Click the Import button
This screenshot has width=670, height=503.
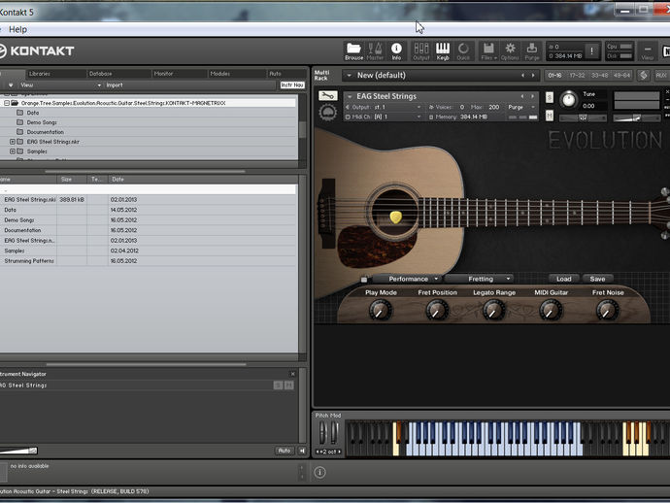(x=114, y=85)
